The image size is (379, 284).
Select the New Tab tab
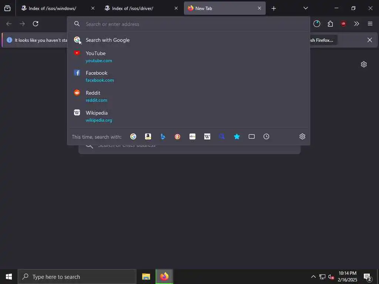point(225,8)
